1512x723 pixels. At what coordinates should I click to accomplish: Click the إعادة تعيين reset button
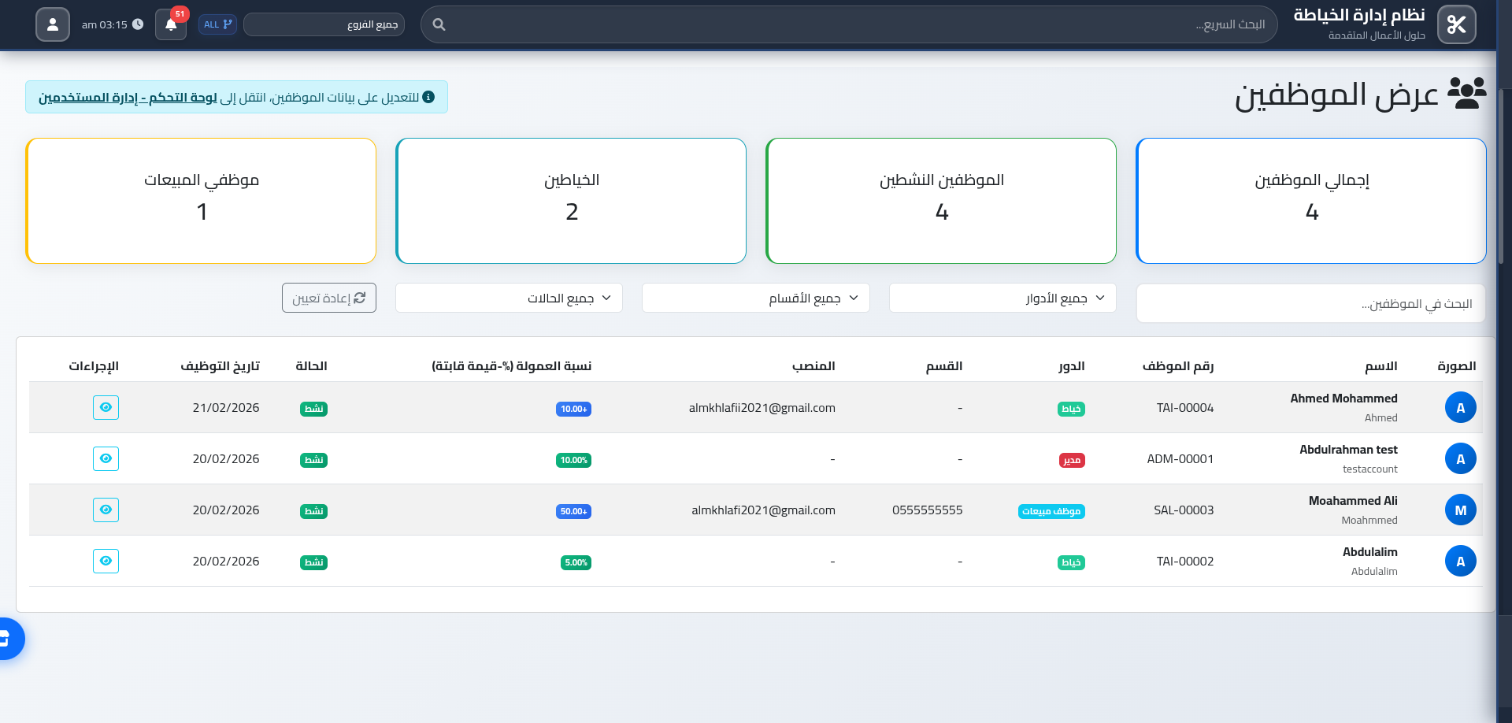(x=329, y=298)
